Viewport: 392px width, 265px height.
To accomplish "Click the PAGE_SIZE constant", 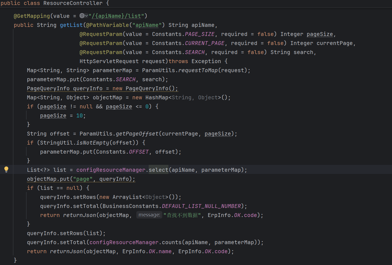I will coord(200,34).
